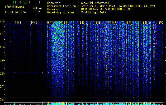Click the meteor label

click(37, 8)
